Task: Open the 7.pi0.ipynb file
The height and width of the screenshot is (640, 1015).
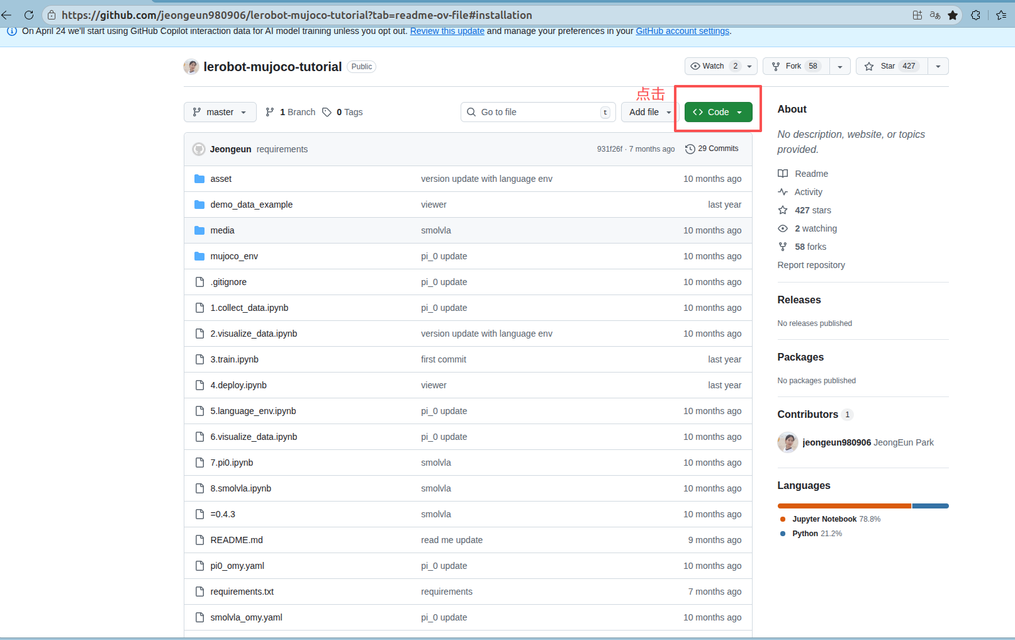Action: pyautogui.click(x=232, y=463)
